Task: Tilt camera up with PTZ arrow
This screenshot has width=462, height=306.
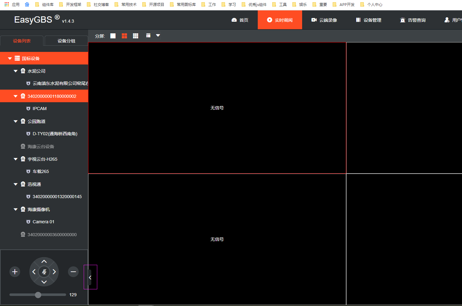Action: point(44,261)
